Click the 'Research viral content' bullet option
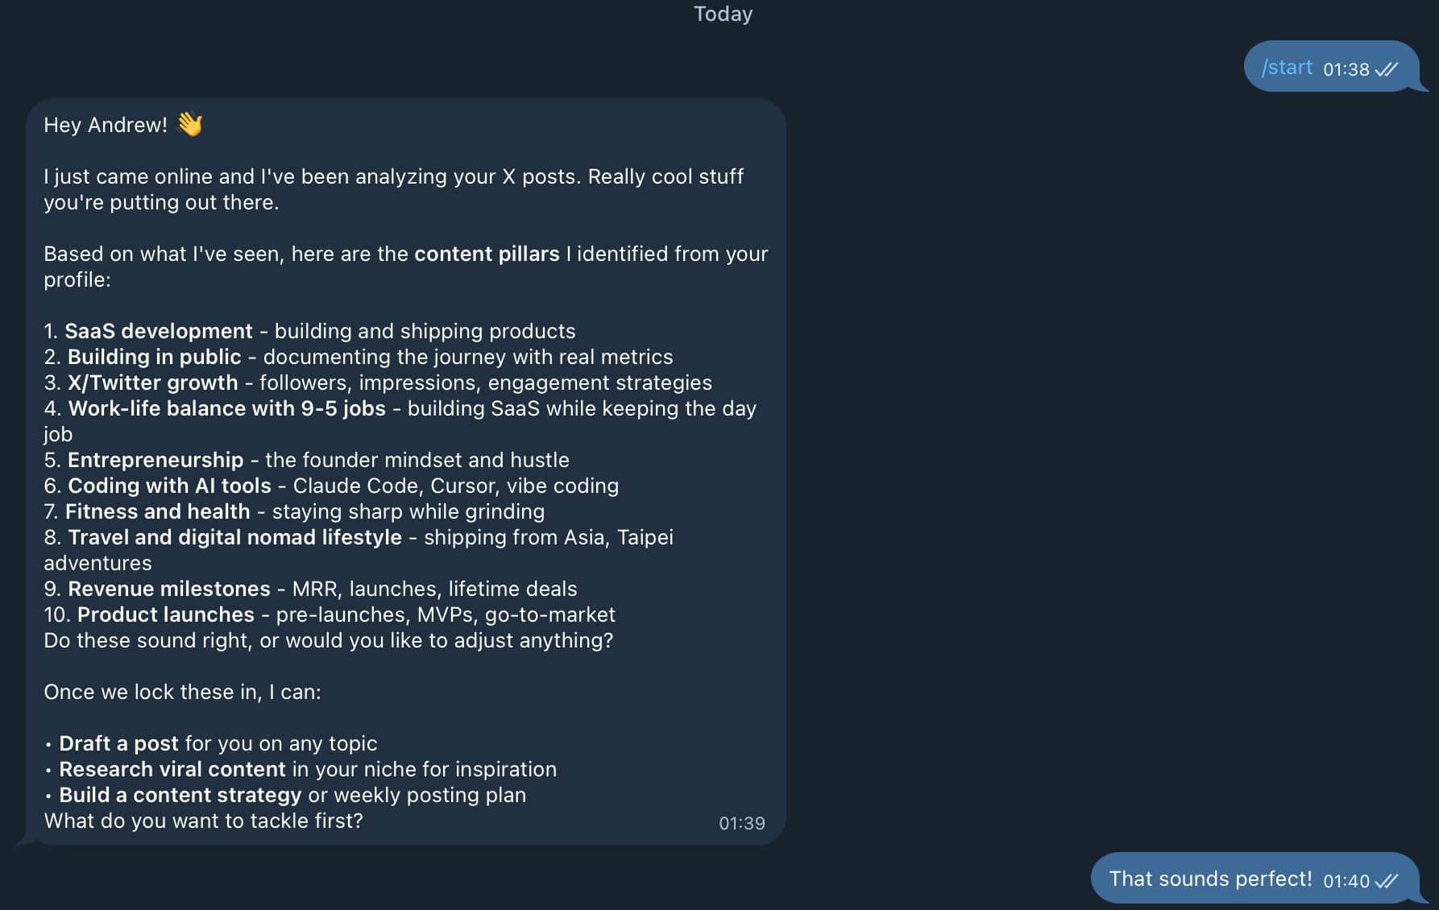 point(172,769)
